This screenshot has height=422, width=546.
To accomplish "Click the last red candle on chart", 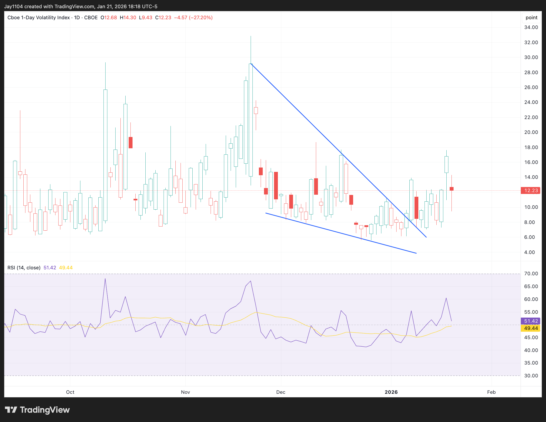I will click(x=451, y=189).
